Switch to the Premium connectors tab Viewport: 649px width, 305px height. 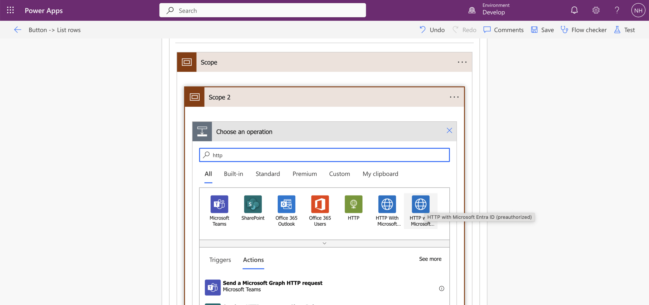click(x=304, y=174)
